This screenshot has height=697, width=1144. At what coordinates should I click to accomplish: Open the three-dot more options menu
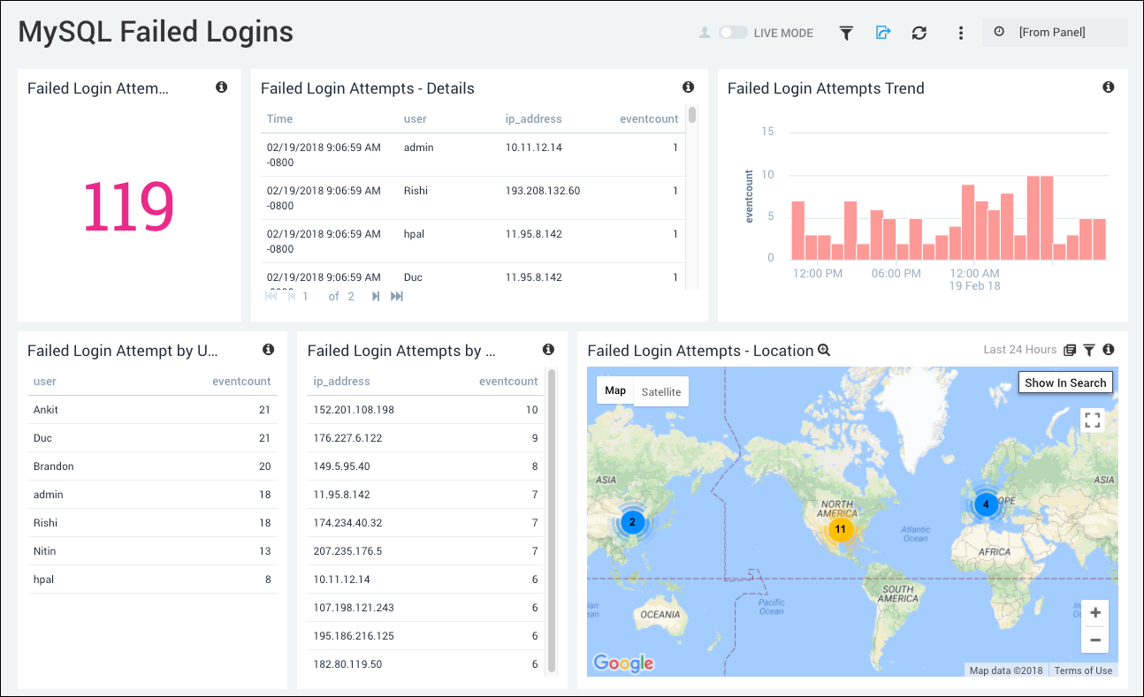click(x=961, y=33)
